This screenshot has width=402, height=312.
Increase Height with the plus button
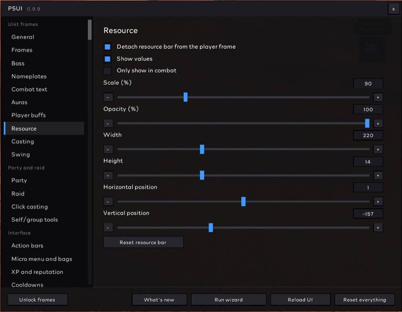[378, 175]
